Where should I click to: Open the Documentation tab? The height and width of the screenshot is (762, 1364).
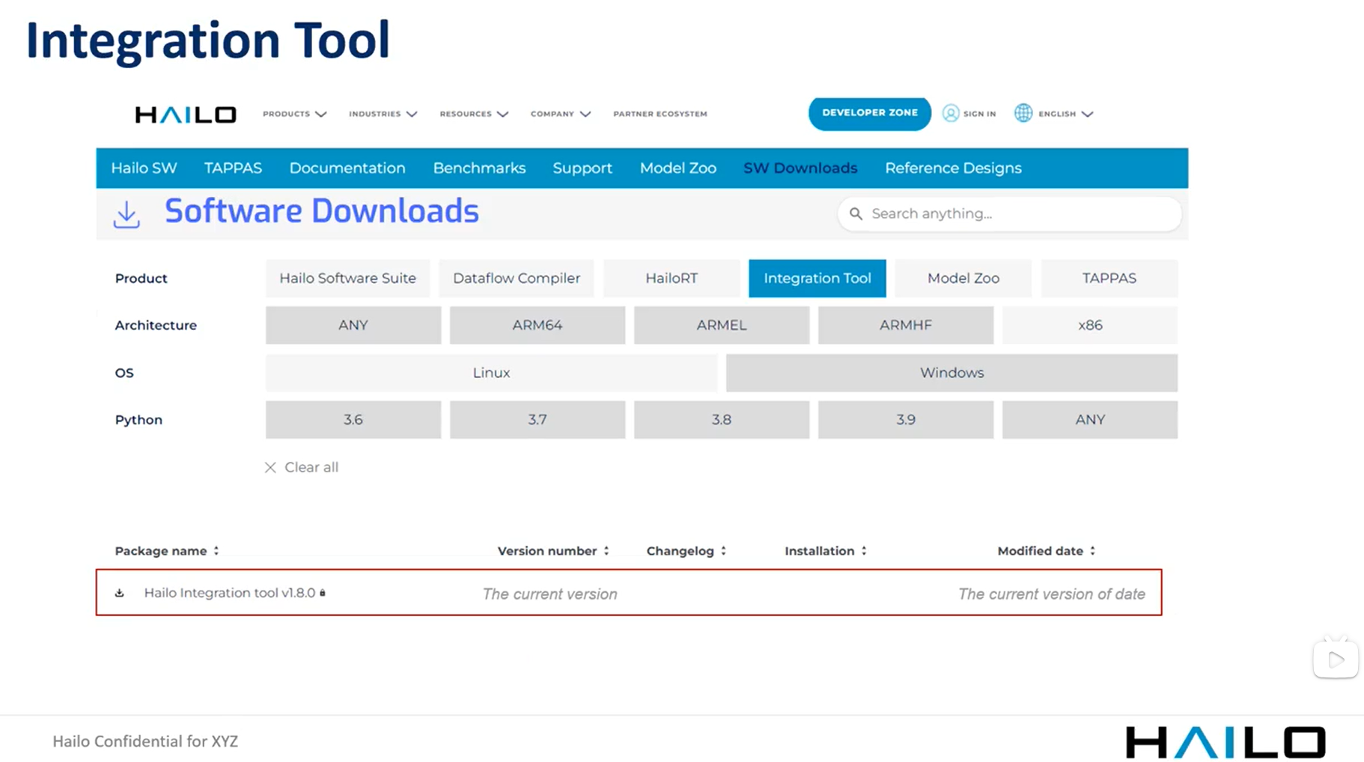pos(347,168)
